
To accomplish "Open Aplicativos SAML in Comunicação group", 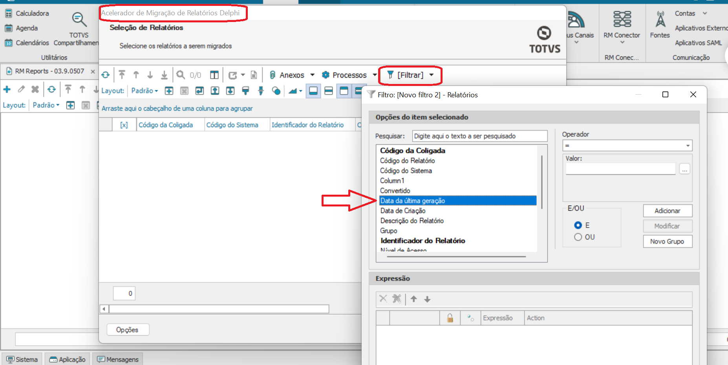I will [x=698, y=43].
